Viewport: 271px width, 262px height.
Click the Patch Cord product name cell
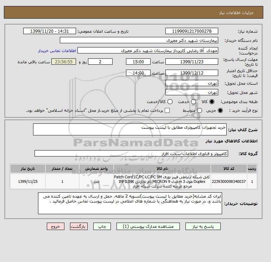pos(162,181)
